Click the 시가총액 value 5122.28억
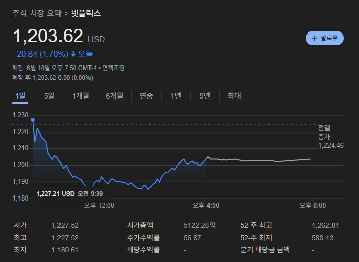The width and height of the screenshot is (359, 262). coord(199,225)
